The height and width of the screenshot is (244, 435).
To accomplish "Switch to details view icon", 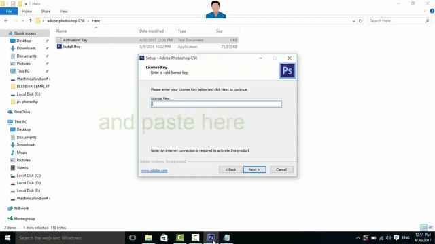I will point(423,228).
